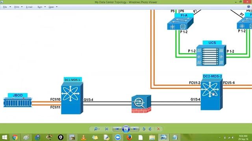Expand the File dropdown arrow
252x141 pixels.
point(10,7)
